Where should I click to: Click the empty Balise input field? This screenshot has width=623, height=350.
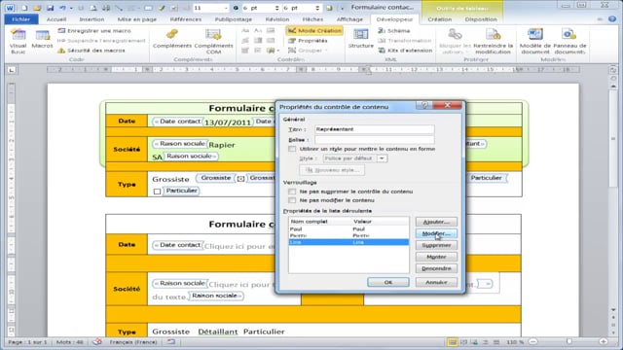coord(374,140)
